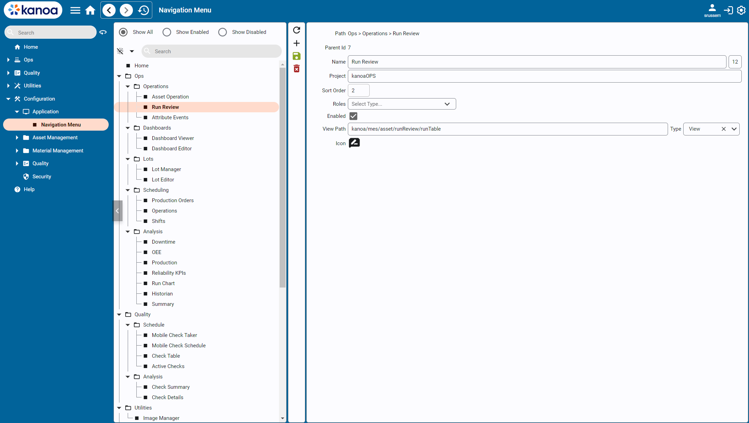Select Show Disabled radio button
The image size is (749, 423).
[222, 32]
